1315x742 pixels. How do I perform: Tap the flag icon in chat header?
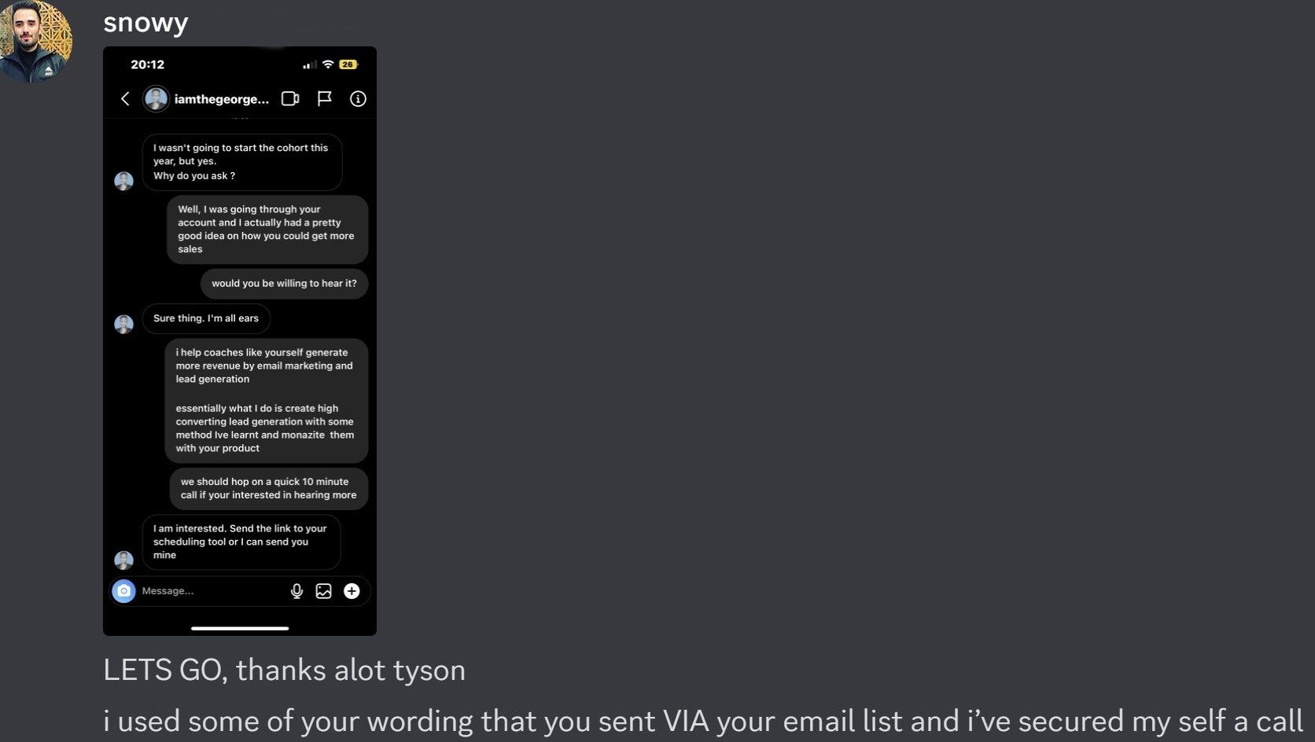(324, 98)
